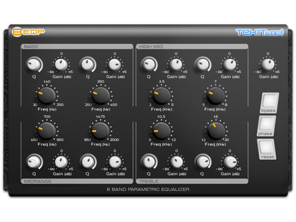
Task: Click the 8 BAND PARAMETRIC EQUALIZER title text
Action: pos(148,190)
